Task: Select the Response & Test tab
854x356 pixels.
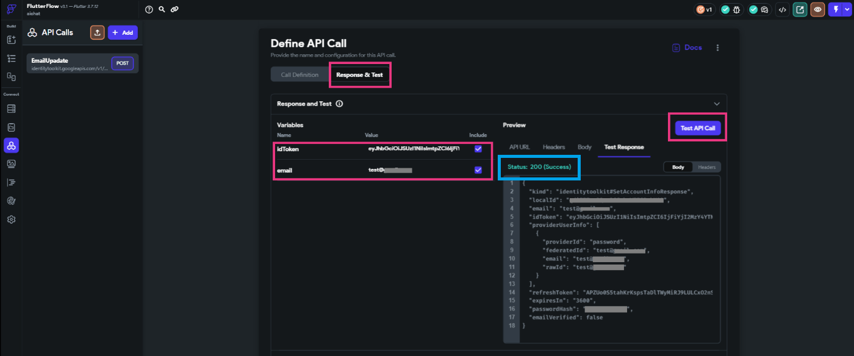Action: [x=359, y=75]
